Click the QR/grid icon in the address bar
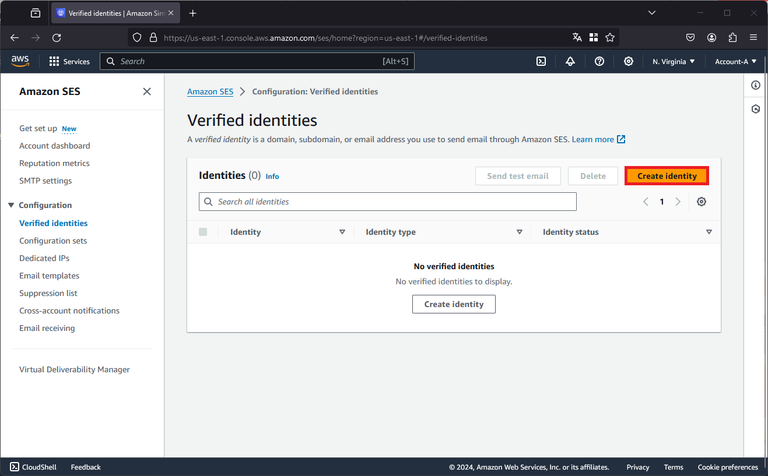The width and height of the screenshot is (768, 476). pyautogui.click(x=594, y=37)
